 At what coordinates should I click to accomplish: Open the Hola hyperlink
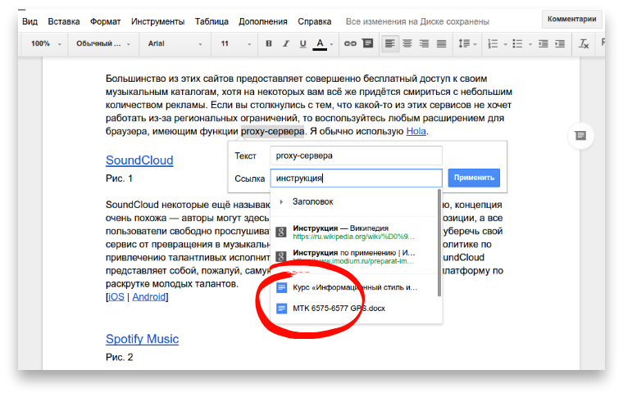tap(416, 131)
